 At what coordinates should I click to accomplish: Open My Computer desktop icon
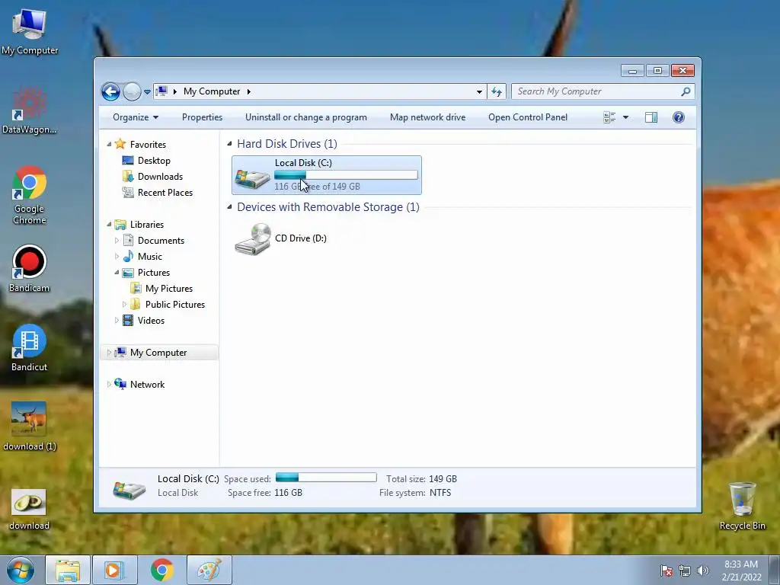coord(30,32)
